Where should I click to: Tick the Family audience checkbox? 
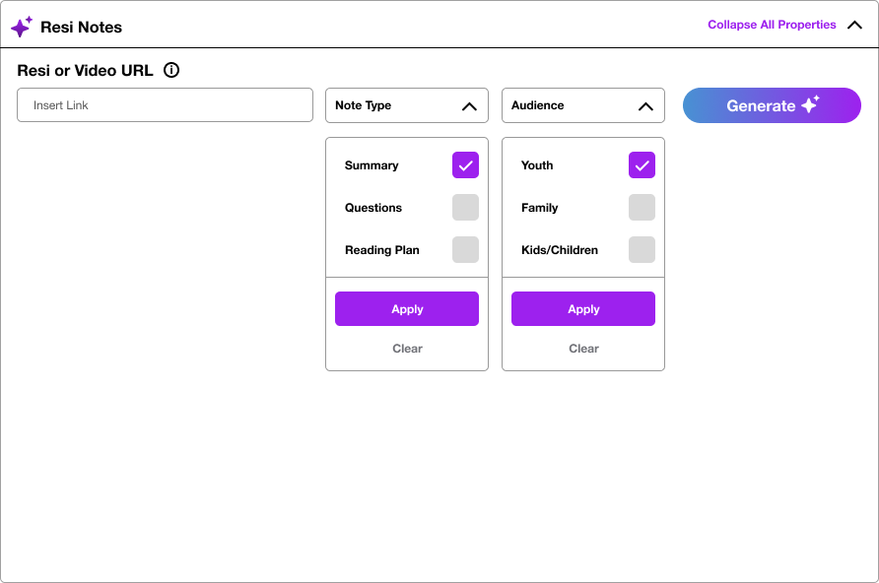pos(642,207)
